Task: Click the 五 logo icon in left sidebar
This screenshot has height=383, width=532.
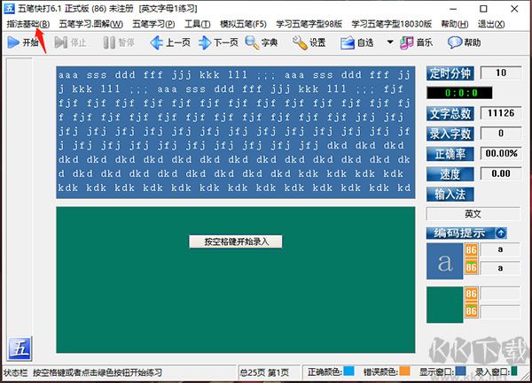Action: (x=20, y=349)
